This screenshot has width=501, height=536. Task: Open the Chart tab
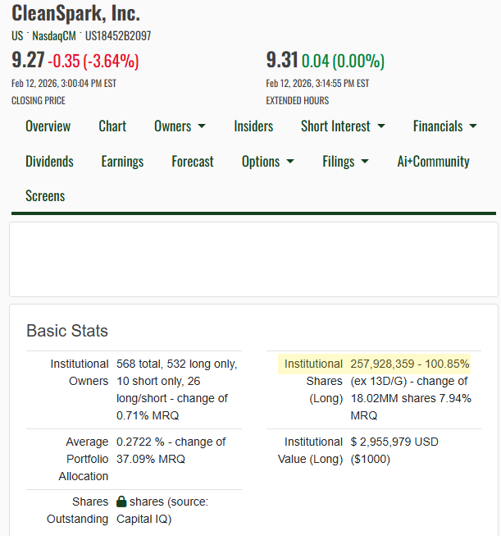[112, 126]
